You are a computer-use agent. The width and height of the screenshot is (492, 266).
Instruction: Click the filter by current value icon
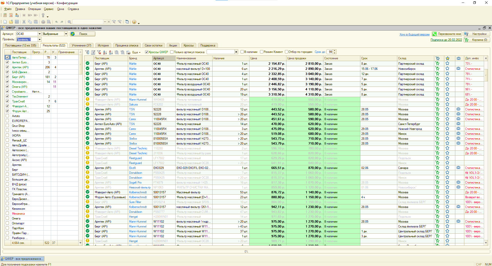(x=87, y=52)
